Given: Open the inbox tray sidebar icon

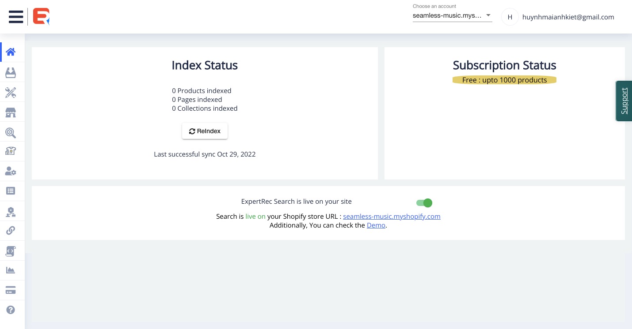Looking at the screenshot, I should 11,72.
